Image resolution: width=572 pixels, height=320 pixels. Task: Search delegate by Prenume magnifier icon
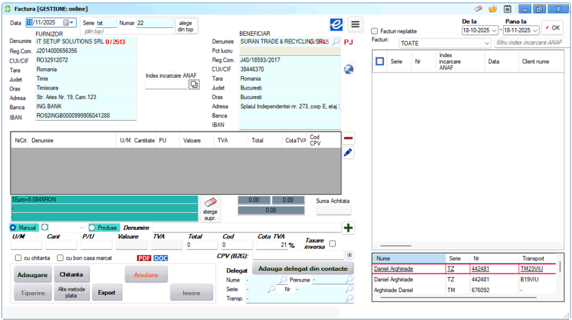coord(350,279)
